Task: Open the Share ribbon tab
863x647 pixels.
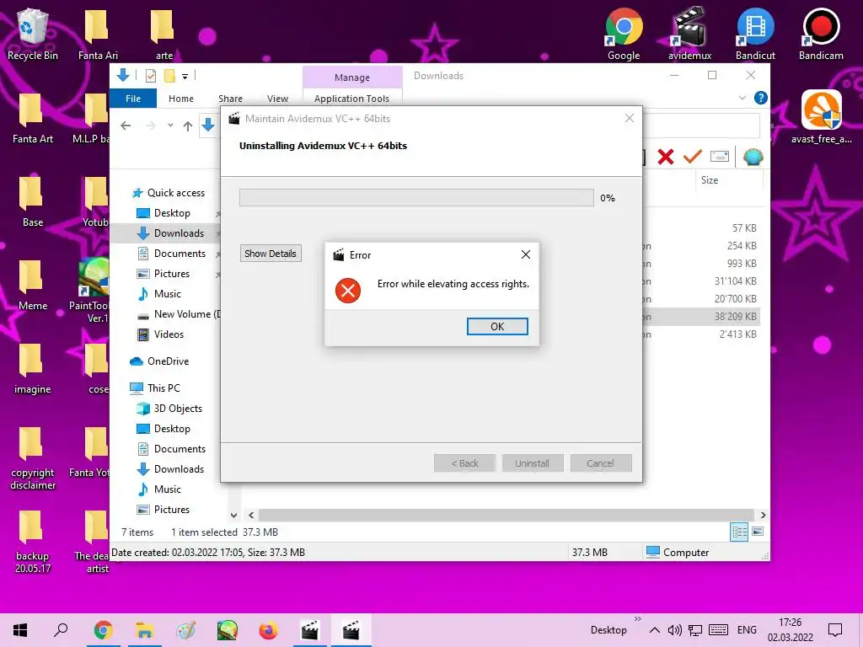Action: click(230, 99)
